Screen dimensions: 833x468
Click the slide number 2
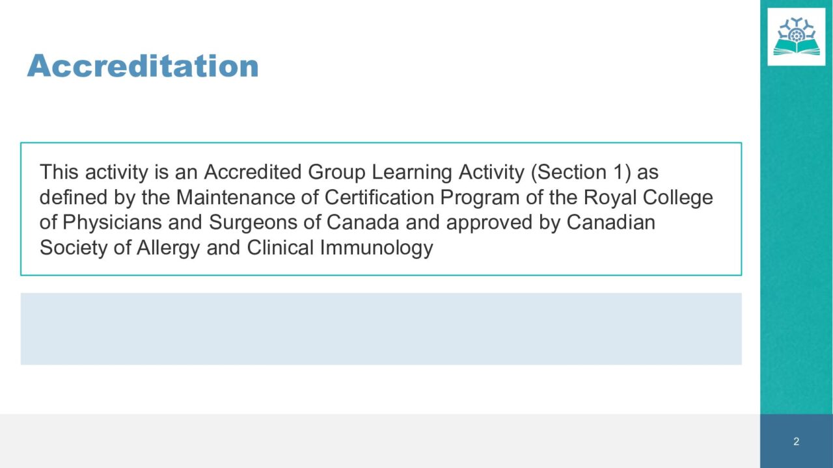pos(796,442)
